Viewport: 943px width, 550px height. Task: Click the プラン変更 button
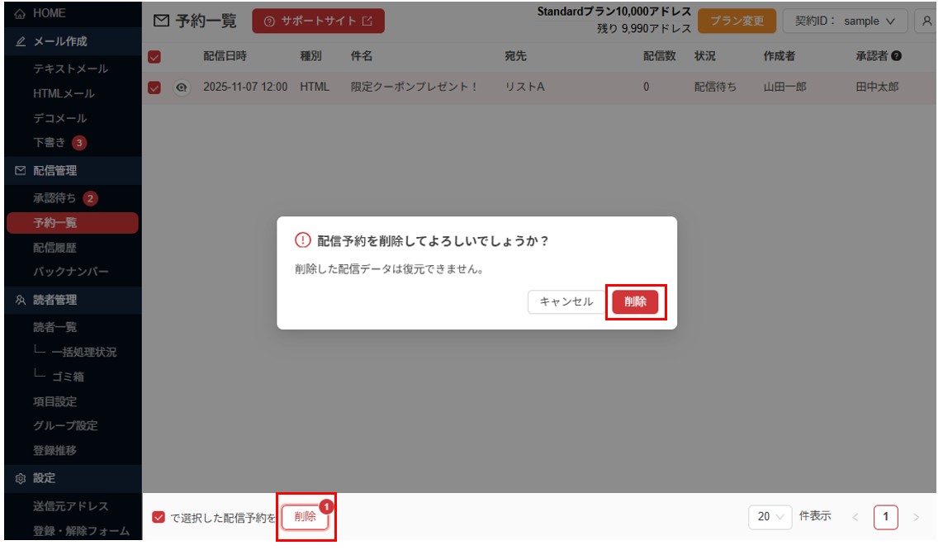(737, 21)
